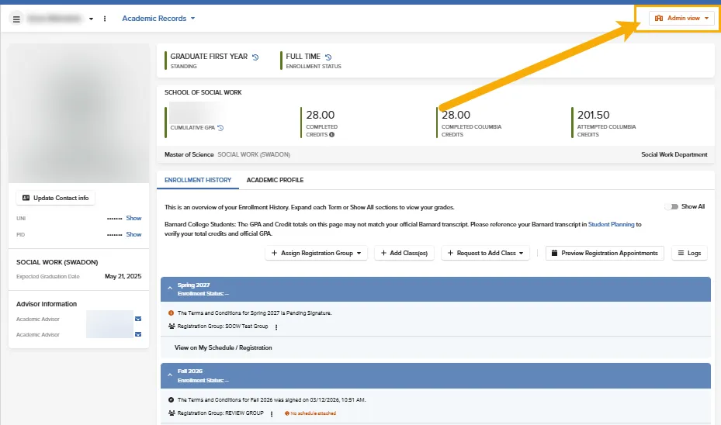Expand the blurred student name dropdown arrow

point(91,19)
